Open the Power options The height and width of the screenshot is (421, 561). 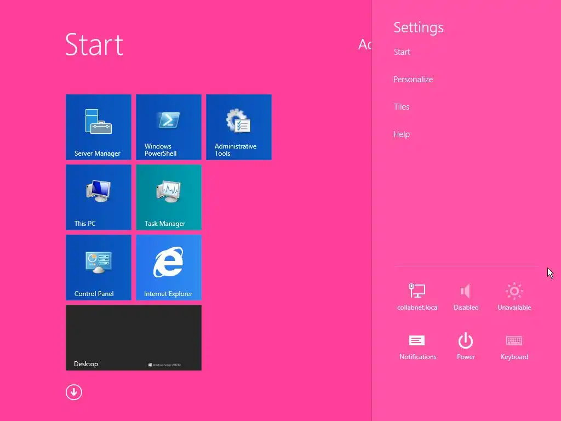pyautogui.click(x=466, y=346)
